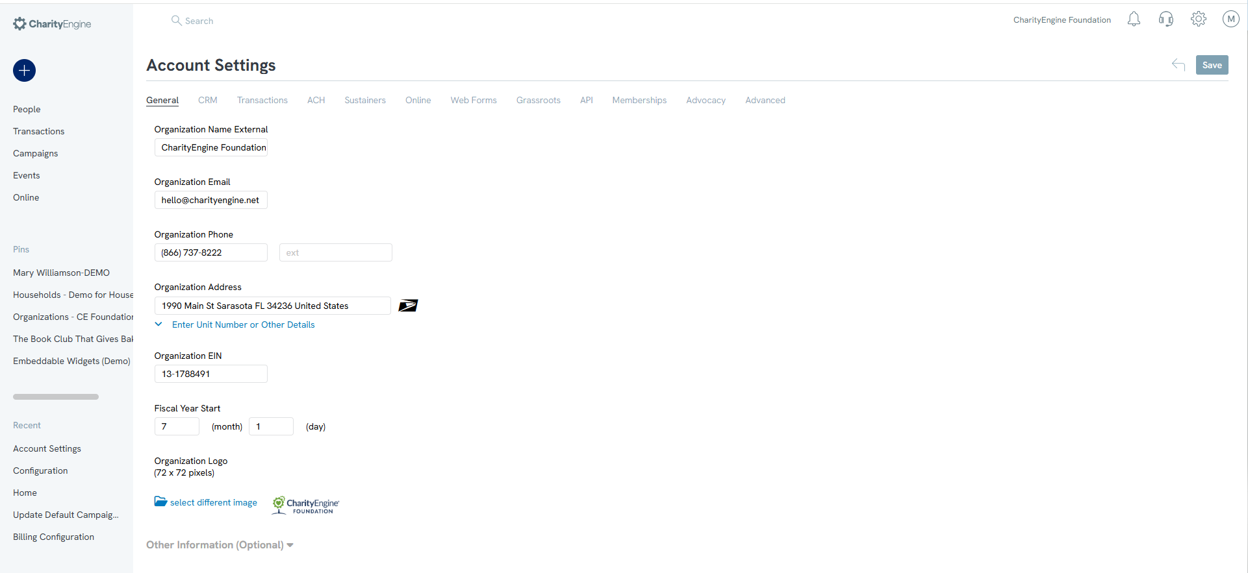The height and width of the screenshot is (573, 1248).
Task: Click the phone ext field
Action: [x=336, y=252]
